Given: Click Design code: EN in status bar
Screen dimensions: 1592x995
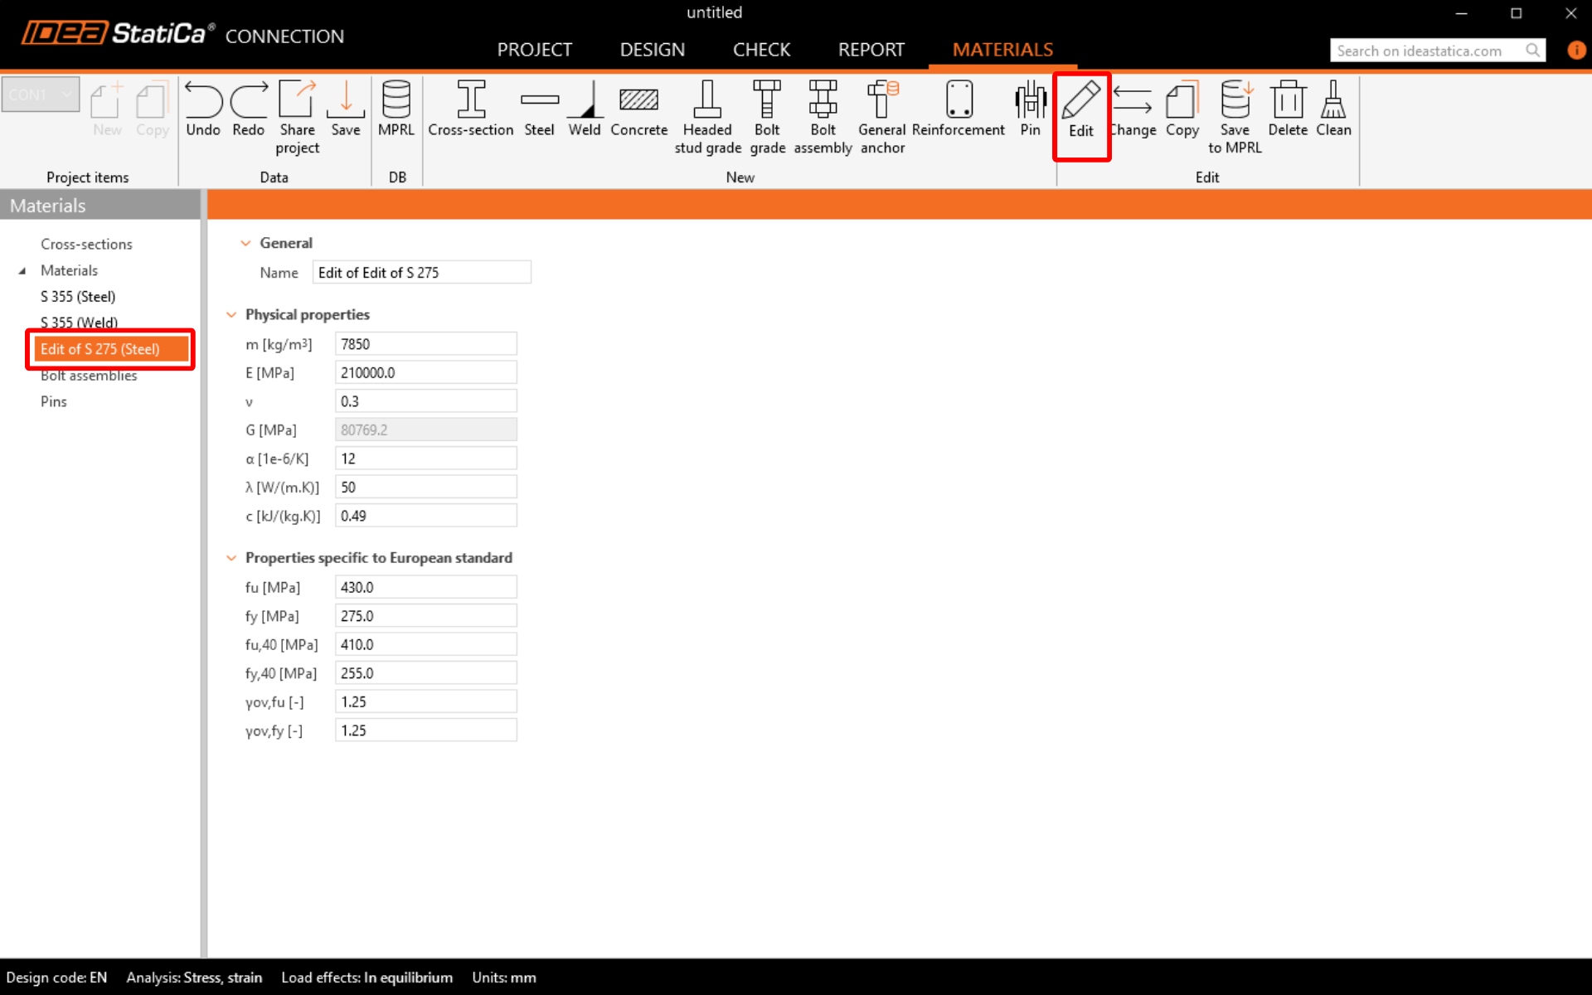Looking at the screenshot, I should click(x=56, y=978).
